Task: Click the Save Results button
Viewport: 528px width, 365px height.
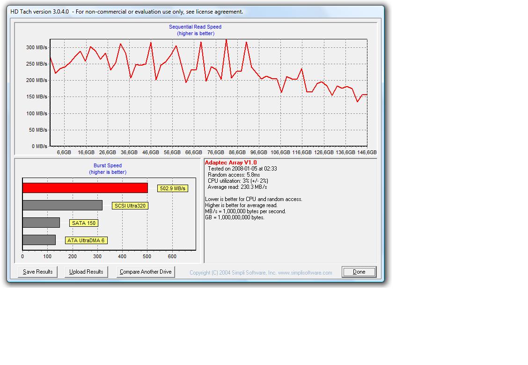Action: tap(38, 272)
